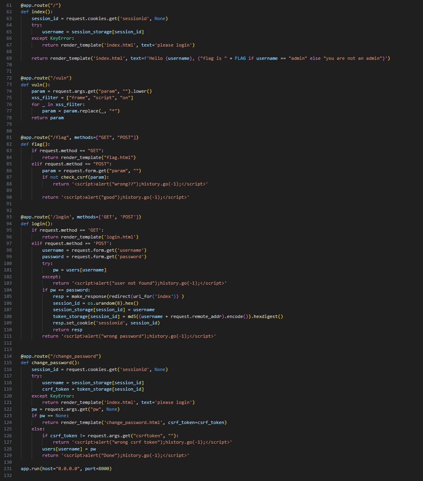Click the render_template('change_password.html') return line

(134, 422)
